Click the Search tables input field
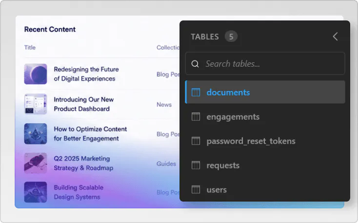The width and height of the screenshot is (358, 223). pyautogui.click(x=265, y=64)
